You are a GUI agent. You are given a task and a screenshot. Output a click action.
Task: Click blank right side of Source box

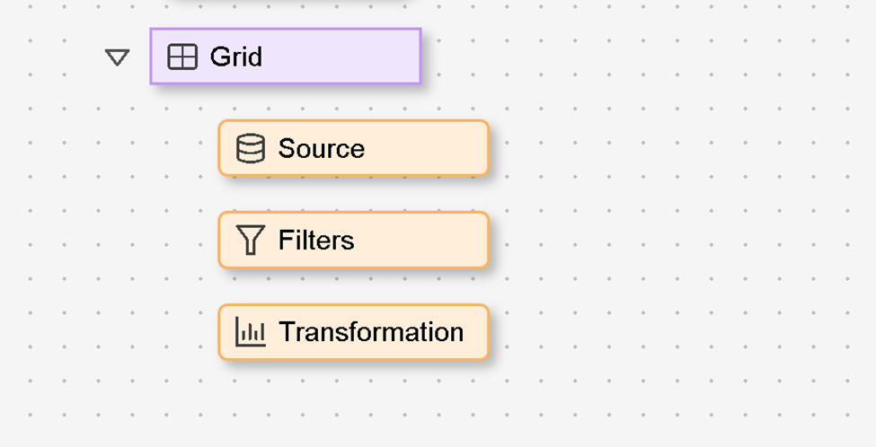[431, 148]
